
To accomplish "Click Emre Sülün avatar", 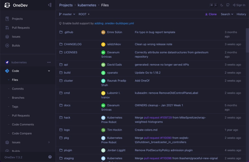I will click(x=103, y=32).
